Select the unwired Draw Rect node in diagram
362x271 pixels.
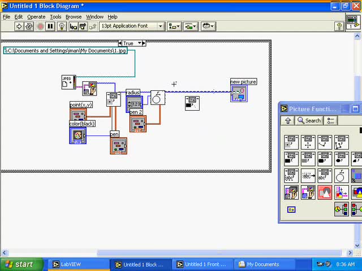(192, 103)
